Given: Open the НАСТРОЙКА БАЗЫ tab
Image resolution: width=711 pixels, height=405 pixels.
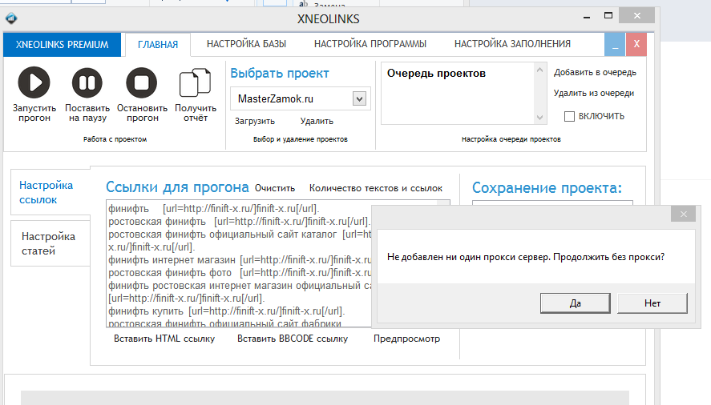Looking at the screenshot, I should pos(246,44).
